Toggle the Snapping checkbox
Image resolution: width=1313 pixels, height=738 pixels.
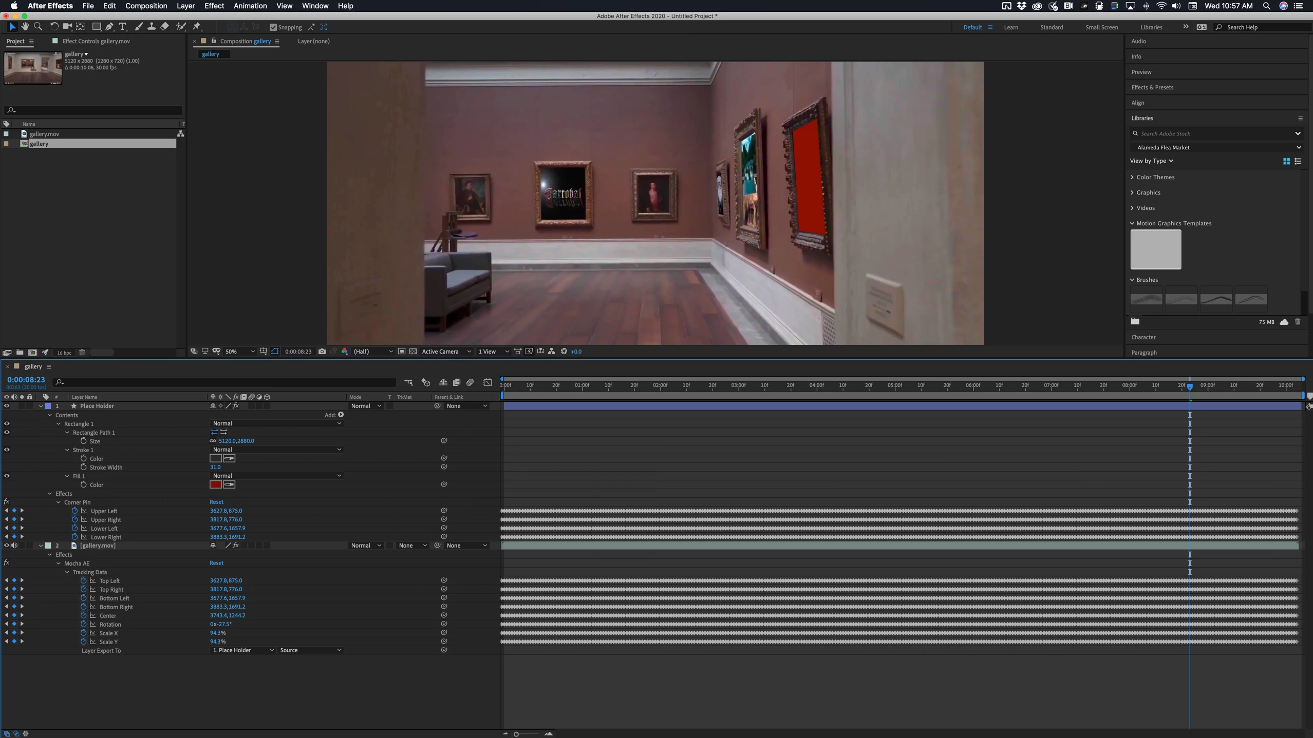(x=273, y=27)
